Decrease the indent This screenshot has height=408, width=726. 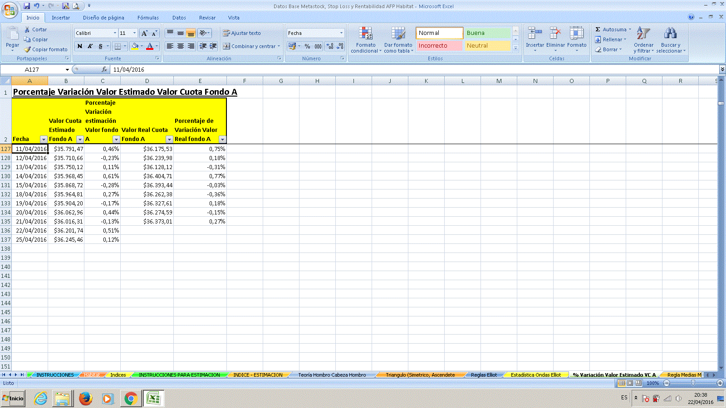[203, 46]
